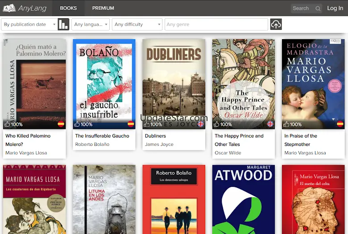This screenshot has height=234, width=348.
Task: Click the AnyLang book logo icon
Action: 9,8
